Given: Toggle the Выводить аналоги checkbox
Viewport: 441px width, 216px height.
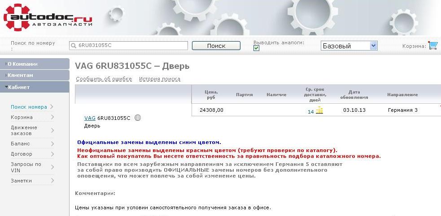Looking at the screenshot, I should (257, 48).
